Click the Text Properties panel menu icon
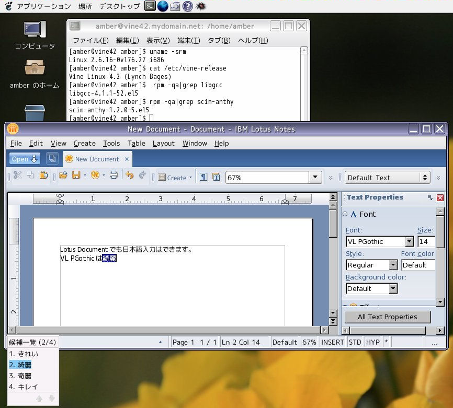Viewport: 453px width, 408px height. [x=430, y=197]
